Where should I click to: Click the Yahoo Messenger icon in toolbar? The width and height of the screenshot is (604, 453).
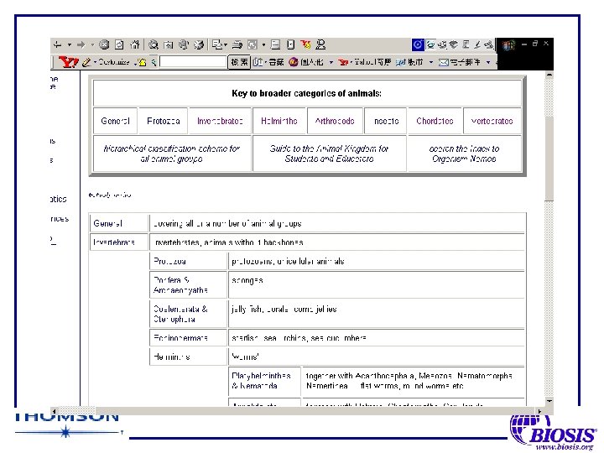[306, 45]
